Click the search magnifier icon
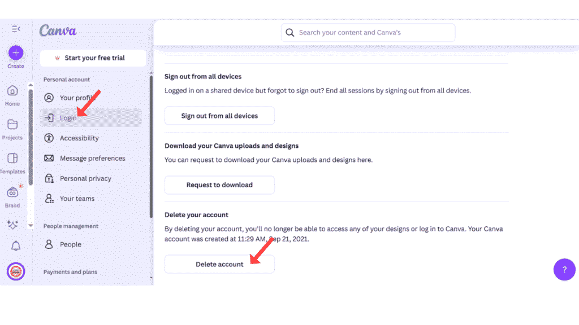 pyautogui.click(x=290, y=33)
